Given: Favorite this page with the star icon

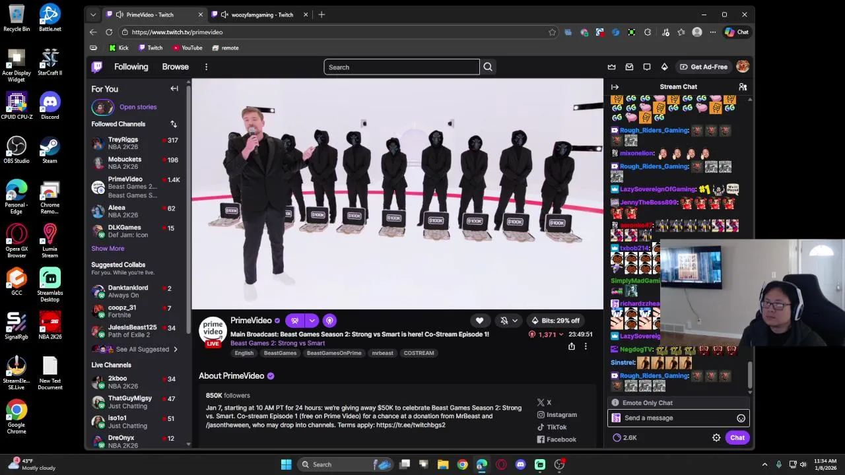Looking at the screenshot, I should point(552,32).
